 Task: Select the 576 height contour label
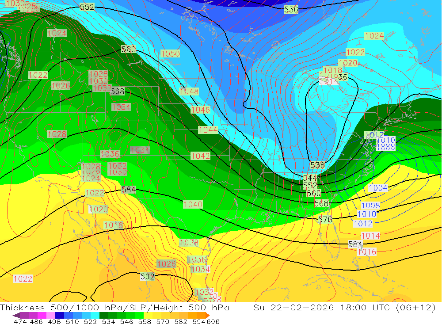click(325, 219)
